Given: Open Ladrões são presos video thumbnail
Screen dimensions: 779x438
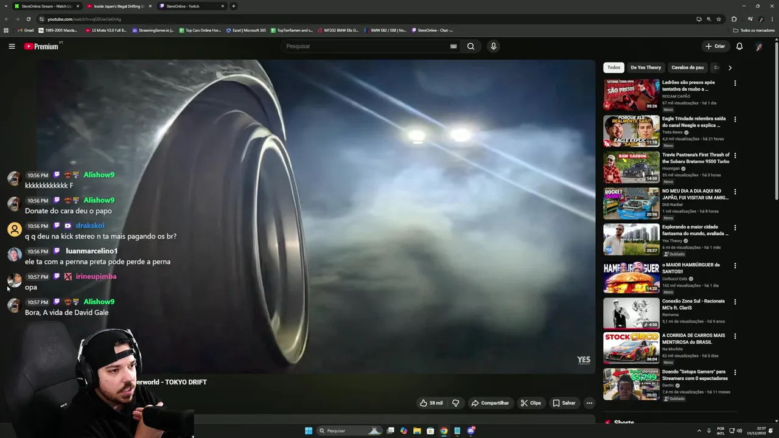Looking at the screenshot, I should [x=631, y=94].
